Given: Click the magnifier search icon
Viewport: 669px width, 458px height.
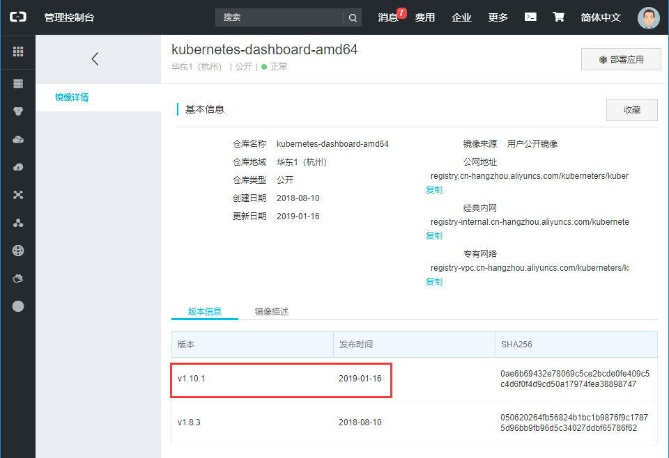Looking at the screenshot, I should pos(353,17).
